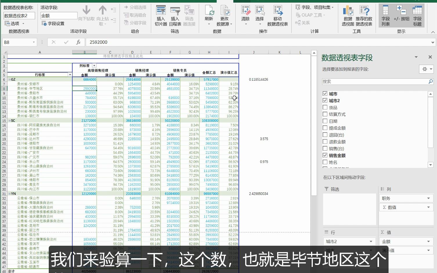The width and height of the screenshot is (437, 273).
Task: Click the 搜索 box in the field list
Action: click(x=374, y=81)
